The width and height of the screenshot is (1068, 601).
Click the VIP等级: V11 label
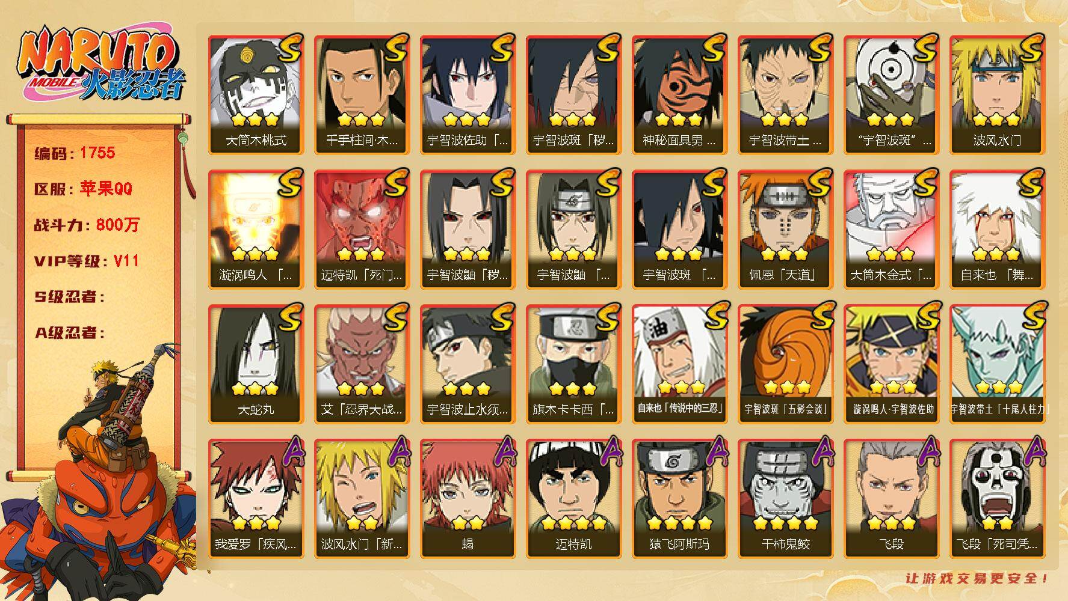click(87, 261)
